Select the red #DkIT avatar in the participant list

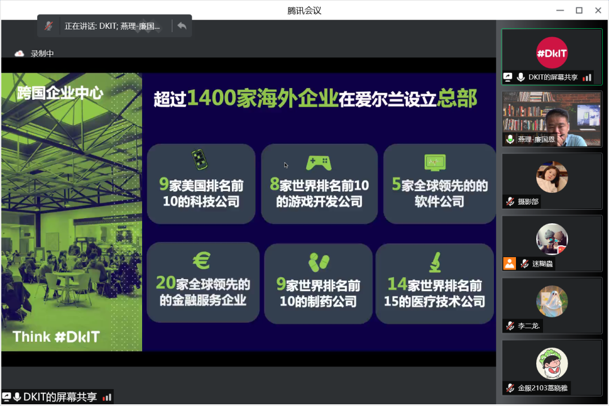click(551, 52)
